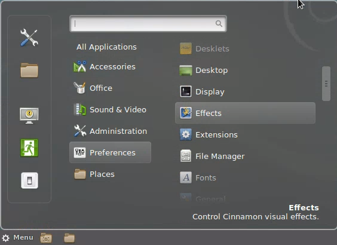Open System Settings wrench and screwdriver favorite
Viewport: 337px width, 245px height.
(29, 38)
